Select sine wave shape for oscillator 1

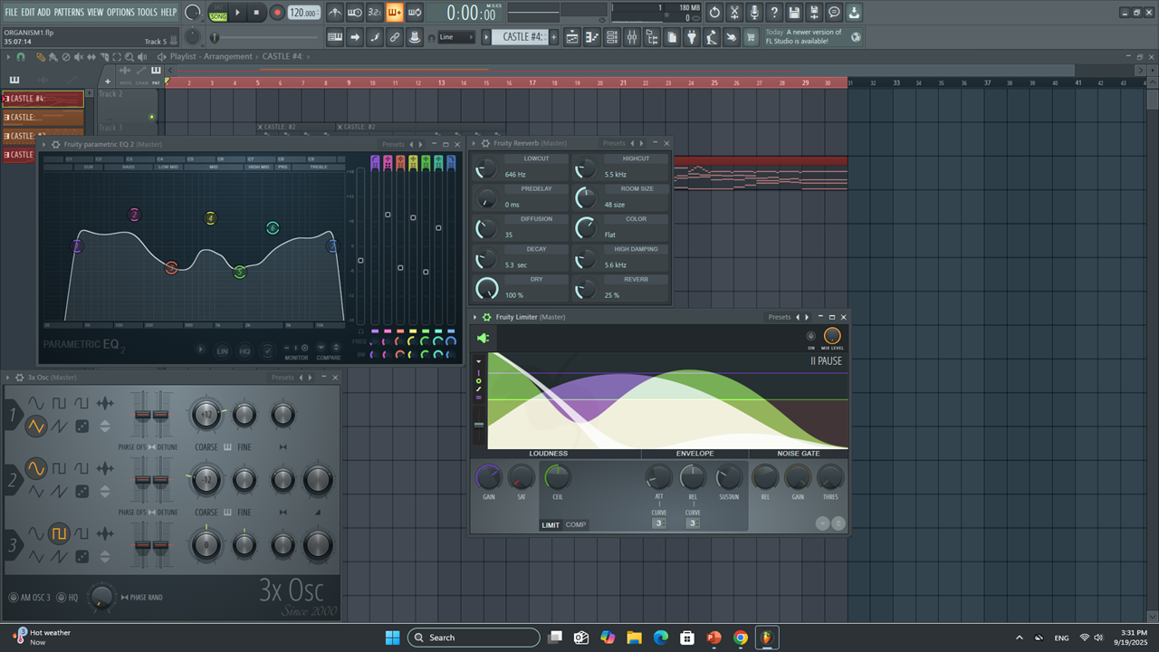tap(35, 403)
